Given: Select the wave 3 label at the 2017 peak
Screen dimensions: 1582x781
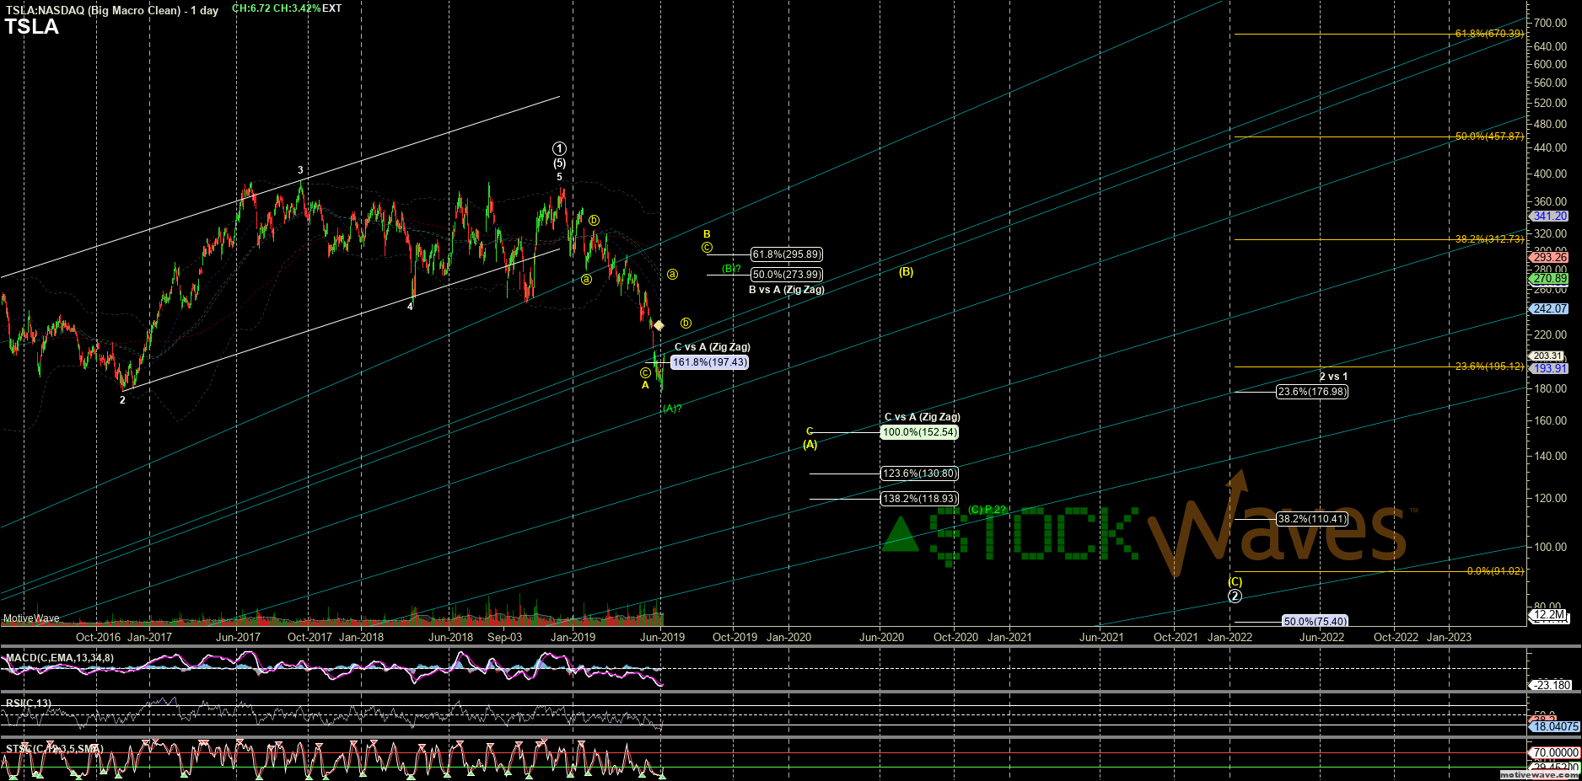Looking at the screenshot, I should (300, 170).
